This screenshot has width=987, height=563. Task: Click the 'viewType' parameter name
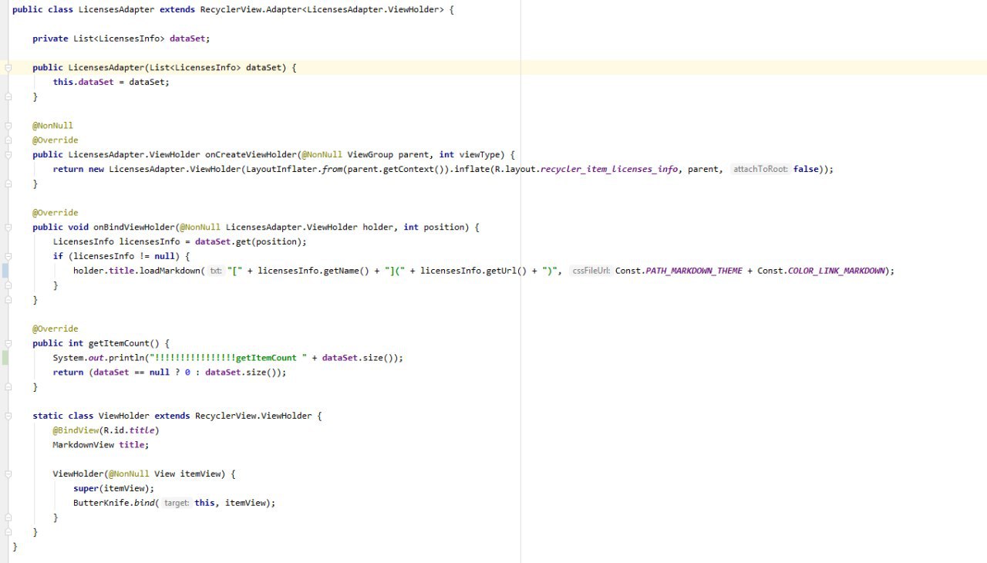pos(480,155)
